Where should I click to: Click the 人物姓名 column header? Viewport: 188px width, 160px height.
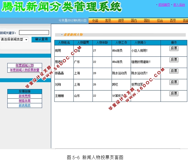tap(64, 43)
